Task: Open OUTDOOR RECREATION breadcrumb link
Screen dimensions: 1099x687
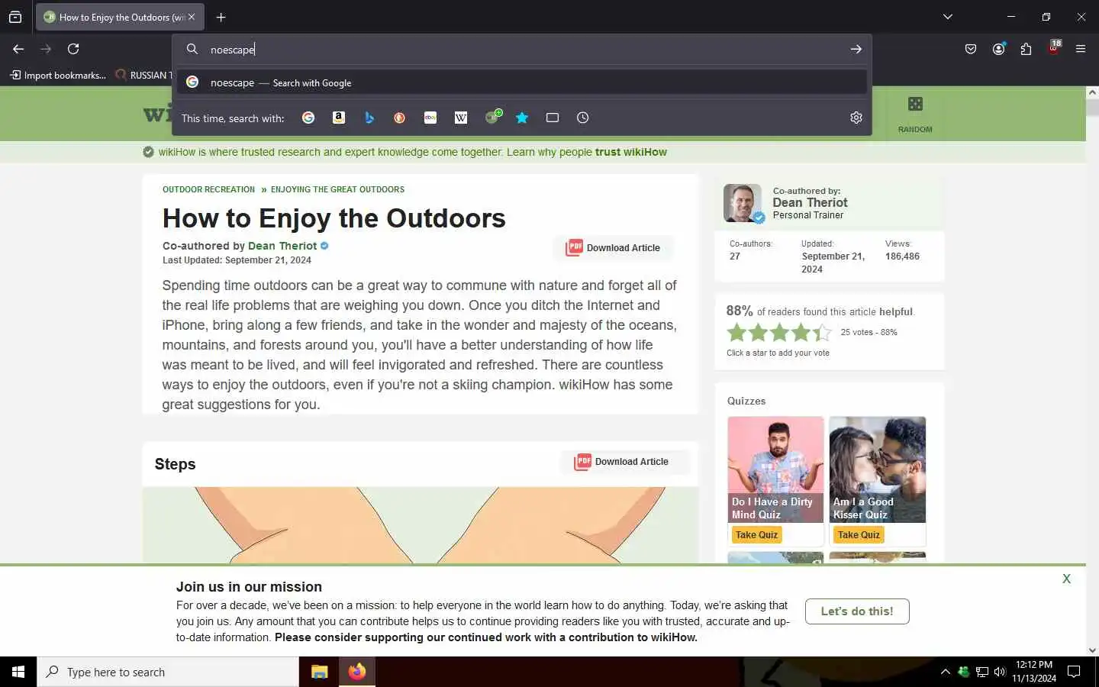Action: 208,189
